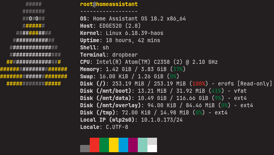This screenshot has height=155, width=274.
Task: Click the Local IP 10.1.0.173/24 address
Action: coord(162,120)
